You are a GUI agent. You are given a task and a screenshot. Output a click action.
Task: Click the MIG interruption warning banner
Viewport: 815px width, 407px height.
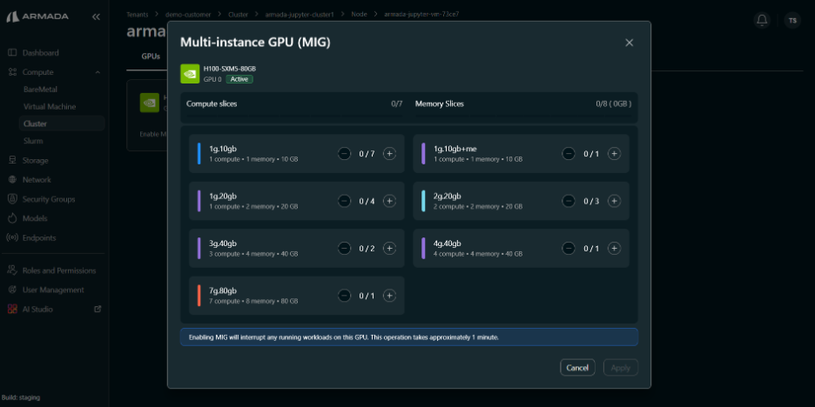[x=409, y=337]
